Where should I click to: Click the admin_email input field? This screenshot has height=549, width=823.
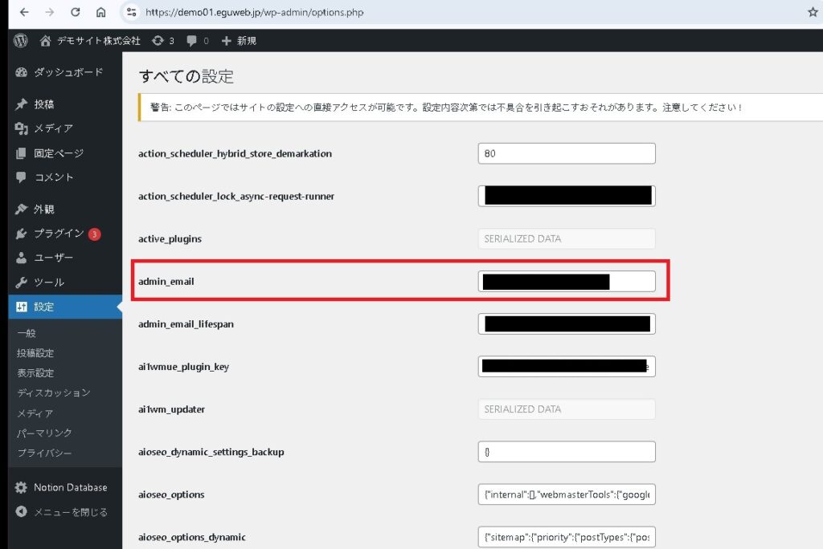[x=566, y=281]
